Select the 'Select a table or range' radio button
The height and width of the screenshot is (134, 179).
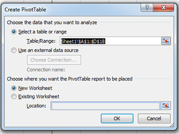tap(14, 32)
